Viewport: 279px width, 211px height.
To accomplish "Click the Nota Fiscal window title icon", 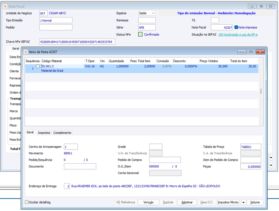I will click(x=5, y=6).
